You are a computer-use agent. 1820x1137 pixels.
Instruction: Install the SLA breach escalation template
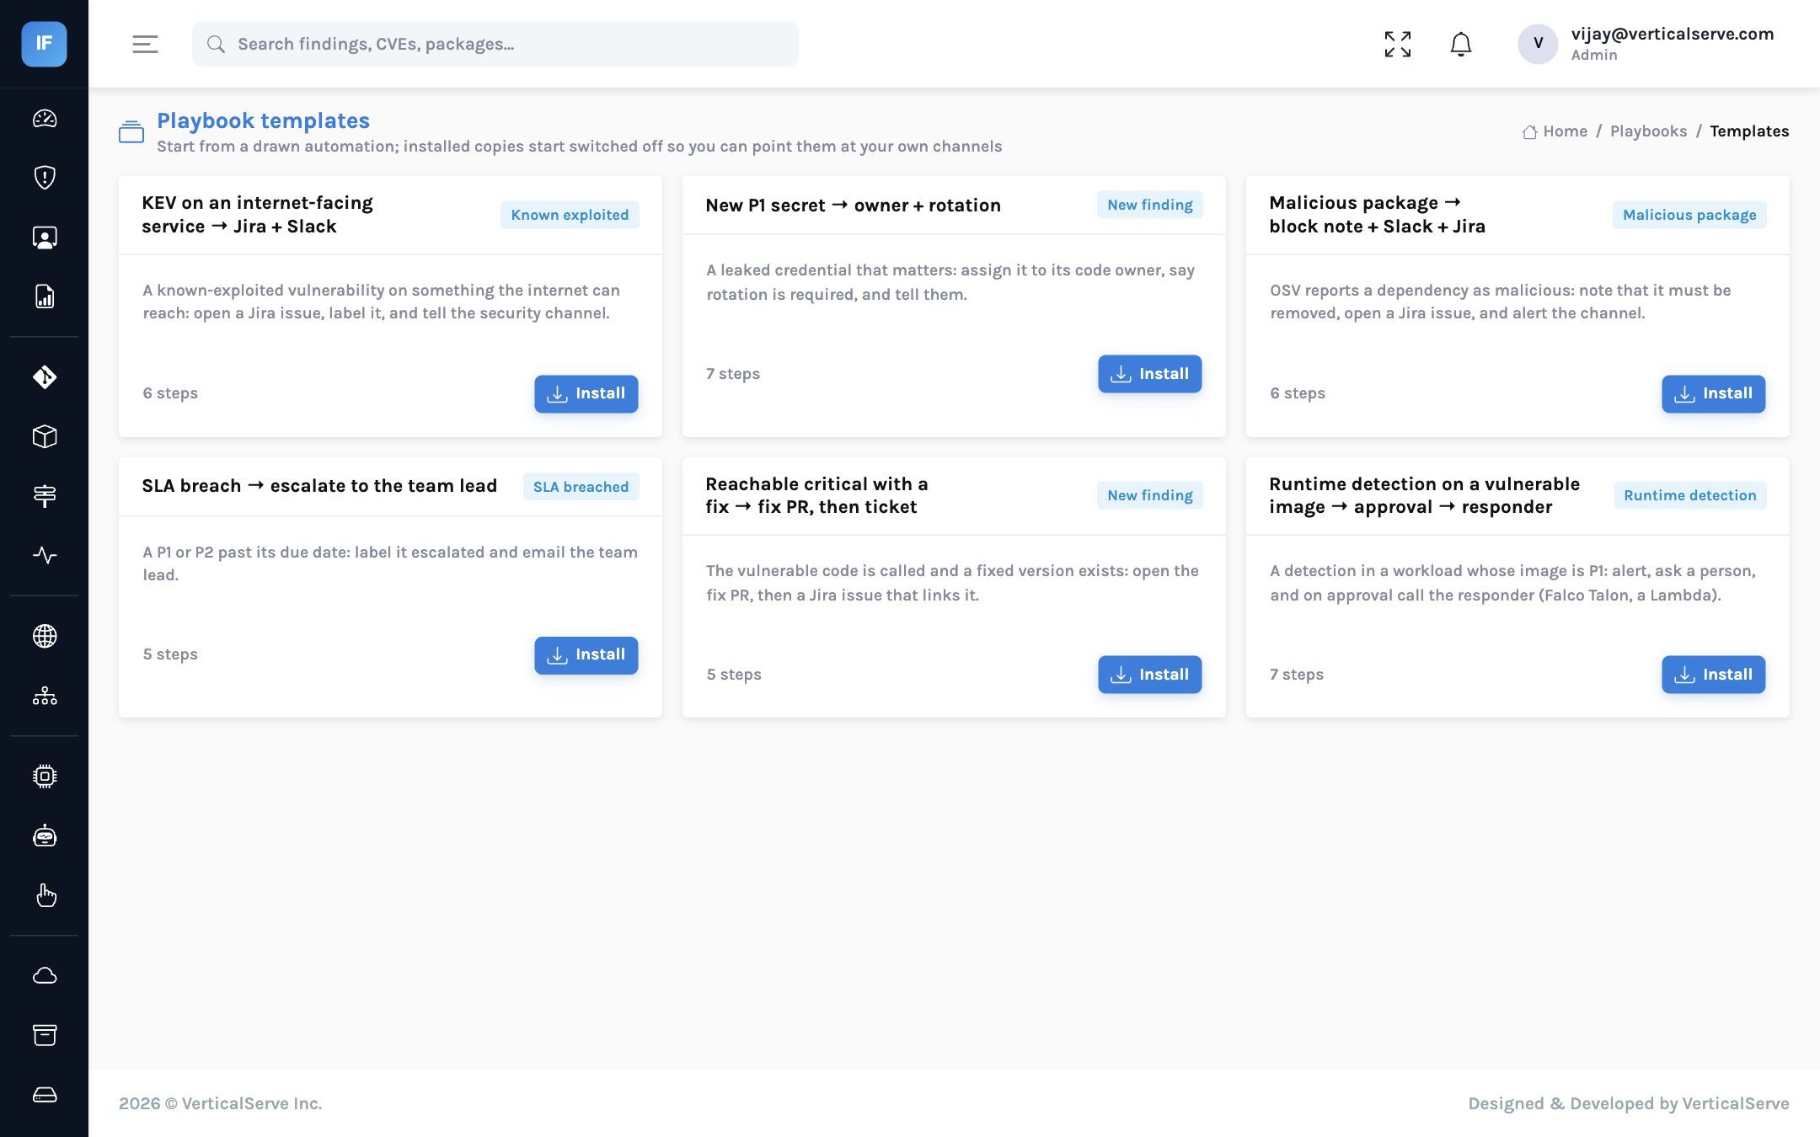586,654
